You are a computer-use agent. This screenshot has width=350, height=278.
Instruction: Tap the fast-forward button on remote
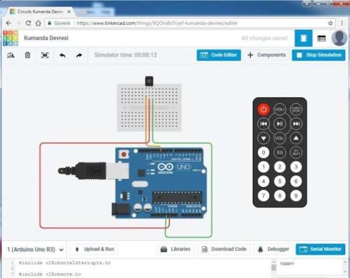point(296,124)
